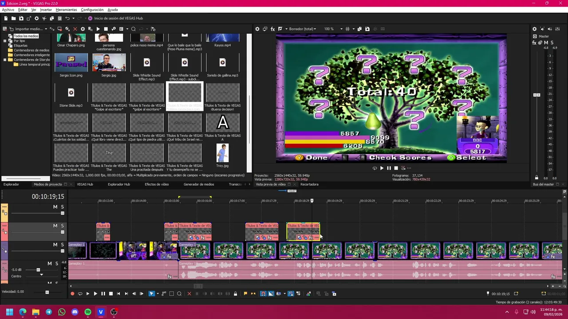The width and height of the screenshot is (568, 319).
Task: Open project properties gear in main toolbar
Action: pyautogui.click(x=36, y=18)
